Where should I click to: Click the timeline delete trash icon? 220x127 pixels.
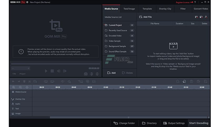(x=24, y=81)
